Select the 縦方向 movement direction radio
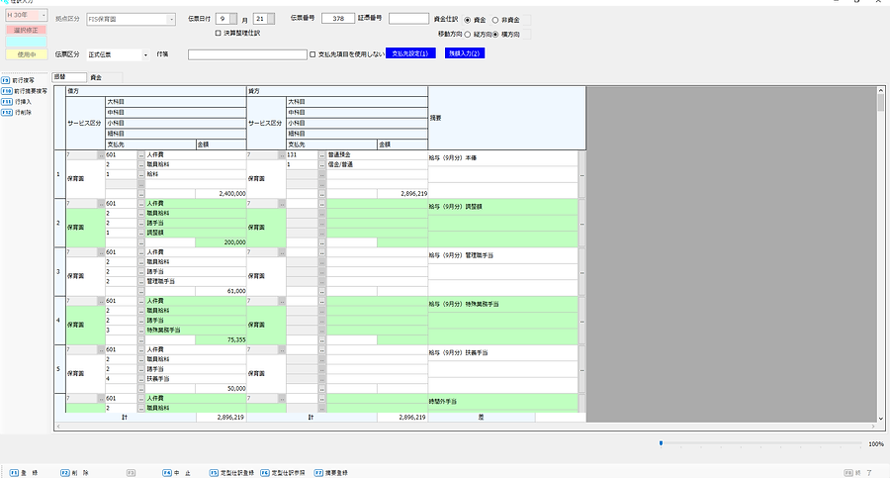890x478 pixels. 468,35
